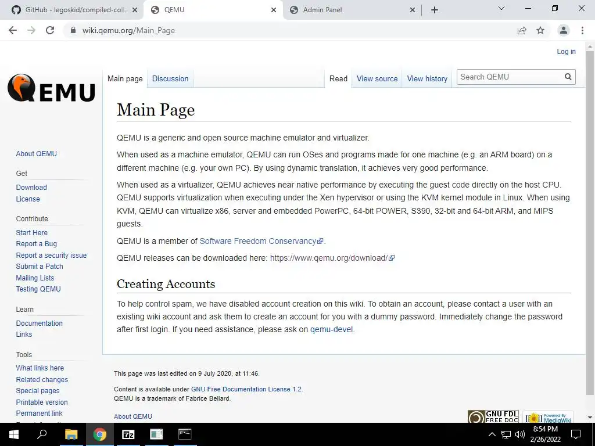This screenshot has height=446, width=595.
Task: Close the Admin Panel tab
Action: [413, 10]
